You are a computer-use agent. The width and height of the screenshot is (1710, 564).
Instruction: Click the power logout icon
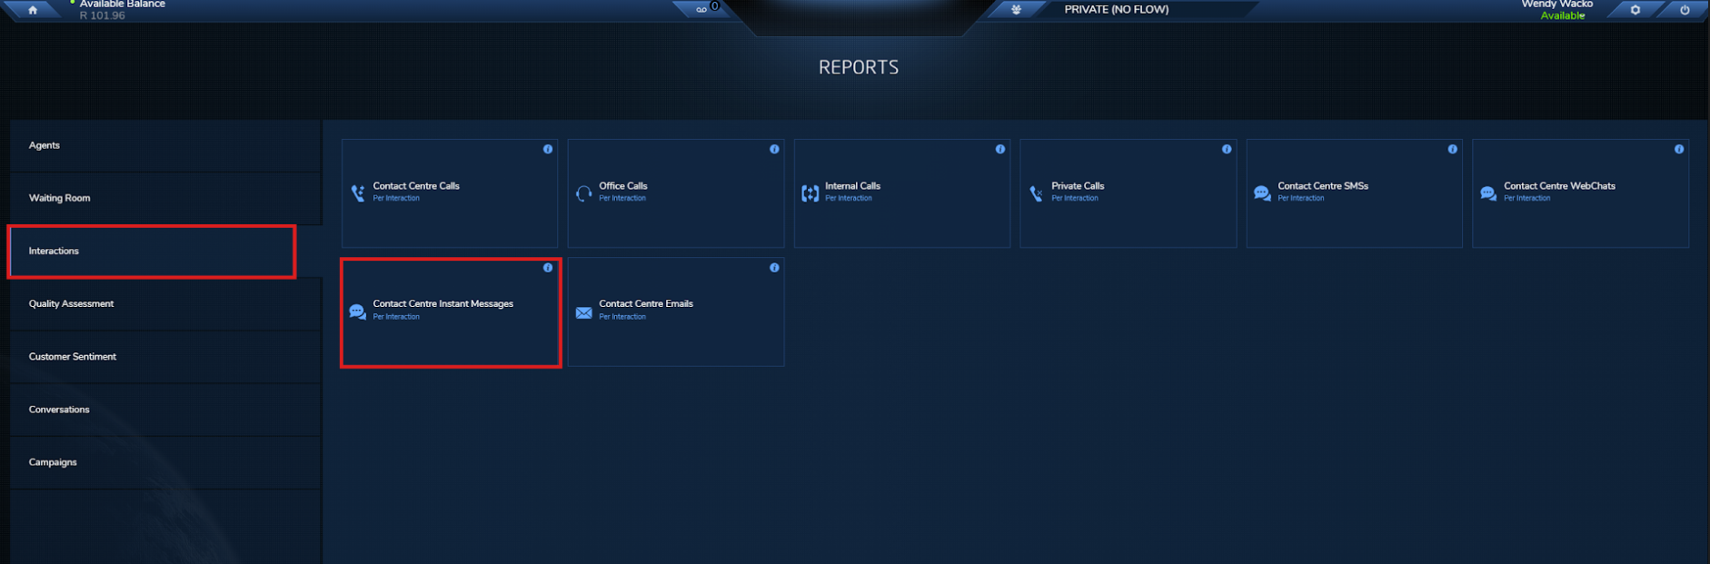pos(1685,10)
